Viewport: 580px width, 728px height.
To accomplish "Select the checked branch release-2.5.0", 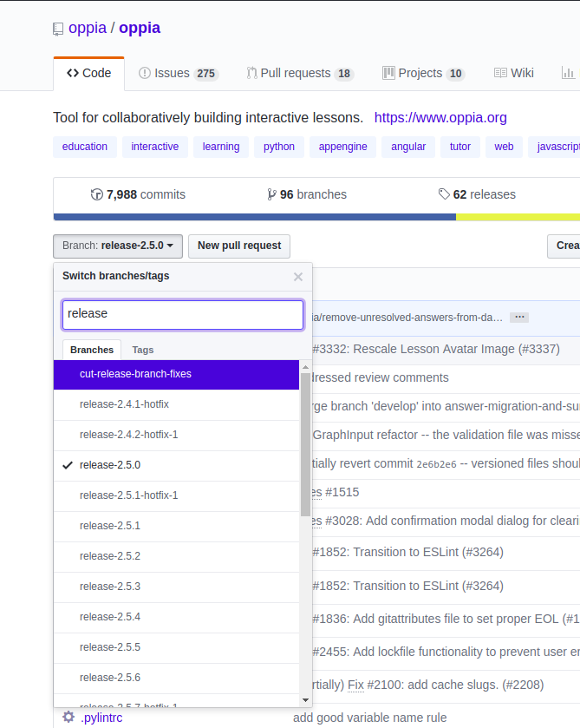I will (x=176, y=465).
